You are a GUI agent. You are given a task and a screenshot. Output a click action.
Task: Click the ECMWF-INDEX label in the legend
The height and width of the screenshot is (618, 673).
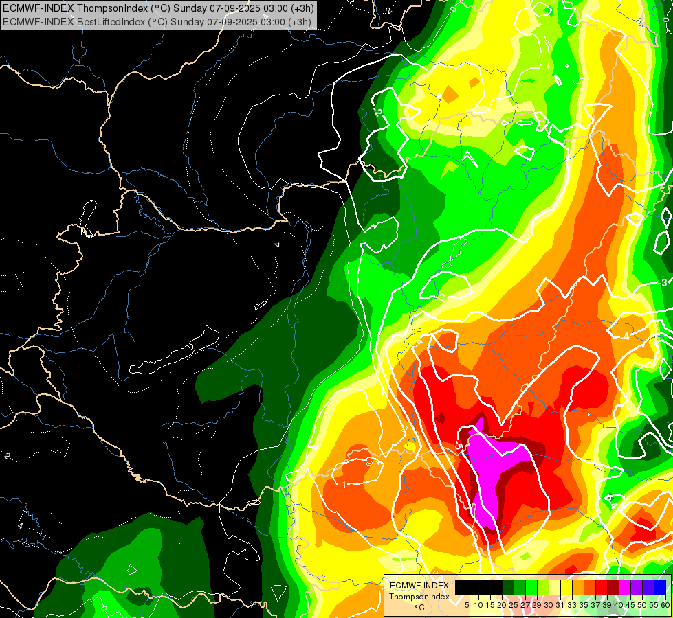click(x=419, y=586)
